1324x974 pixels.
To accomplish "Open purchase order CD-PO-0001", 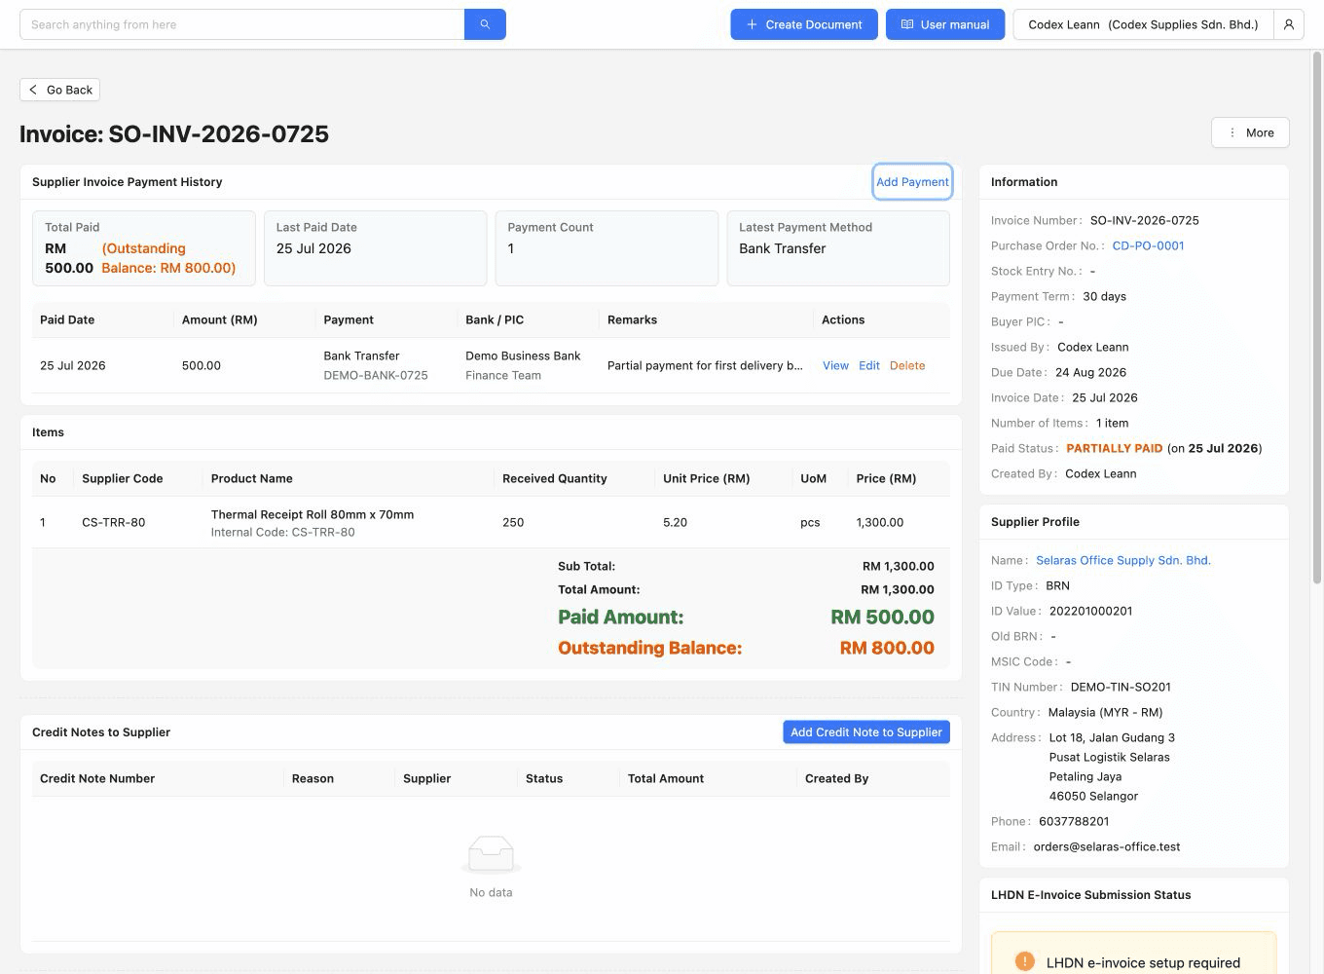I will click(x=1148, y=245).
